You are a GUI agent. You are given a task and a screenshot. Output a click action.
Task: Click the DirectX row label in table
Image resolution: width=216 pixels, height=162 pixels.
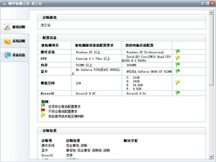pos(47,94)
